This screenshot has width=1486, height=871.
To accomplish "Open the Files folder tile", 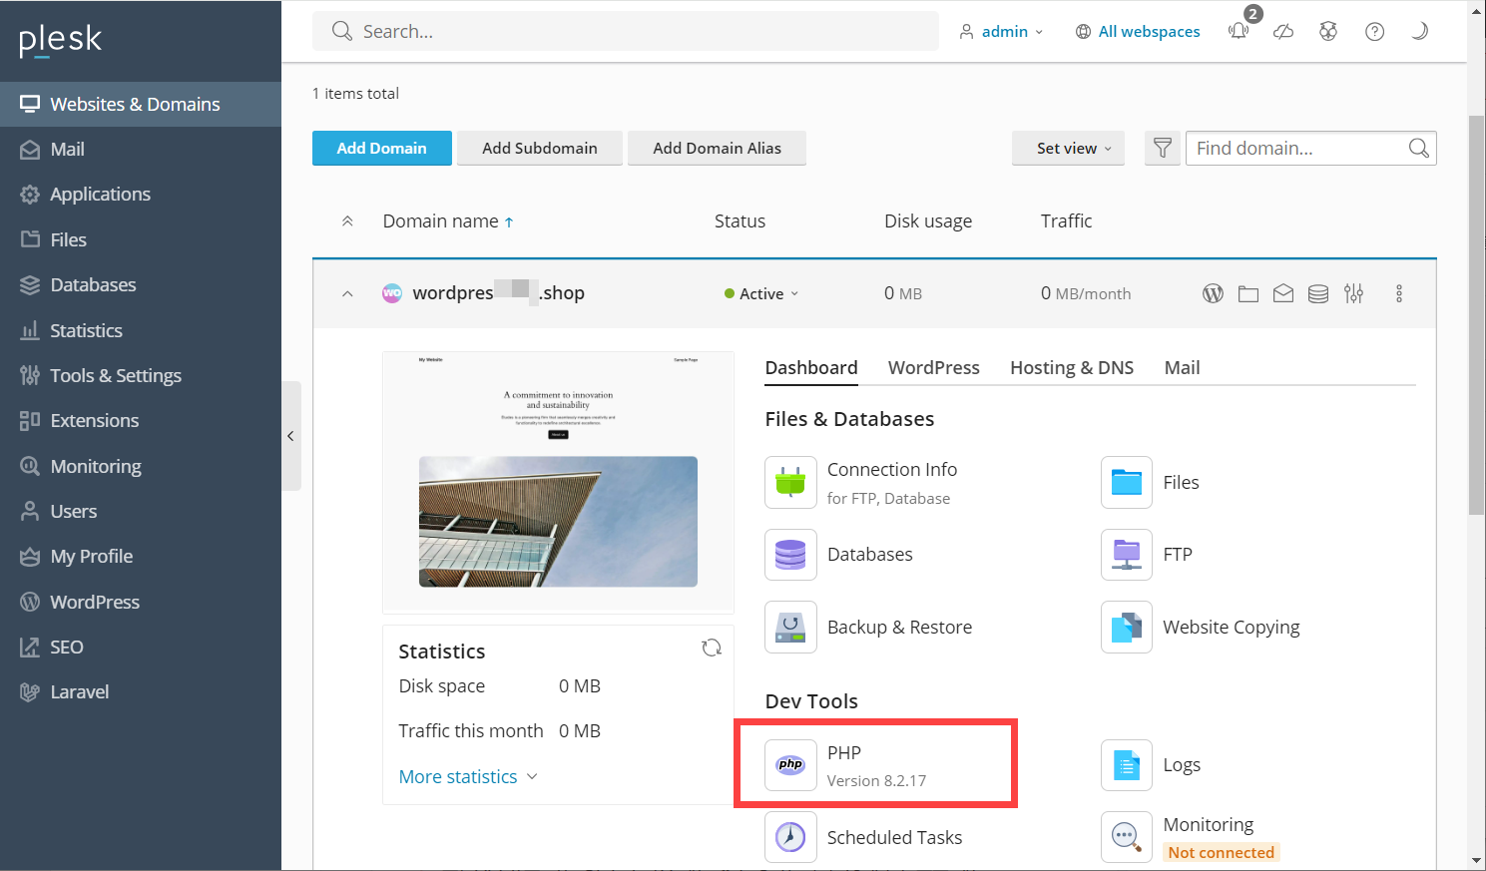I will [x=1127, y=482].
